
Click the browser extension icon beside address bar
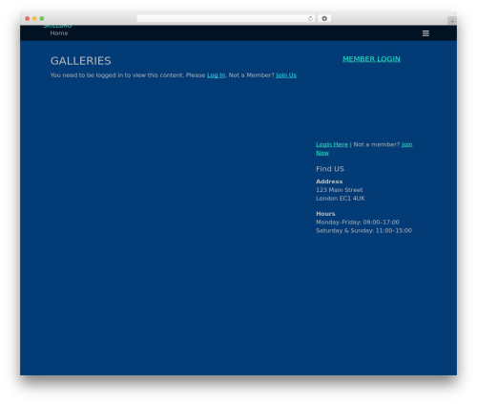coord(324,18)
